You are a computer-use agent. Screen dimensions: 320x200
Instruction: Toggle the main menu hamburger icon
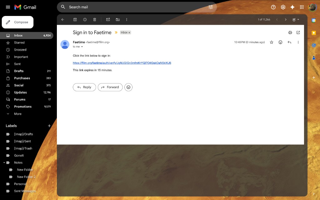8,7
